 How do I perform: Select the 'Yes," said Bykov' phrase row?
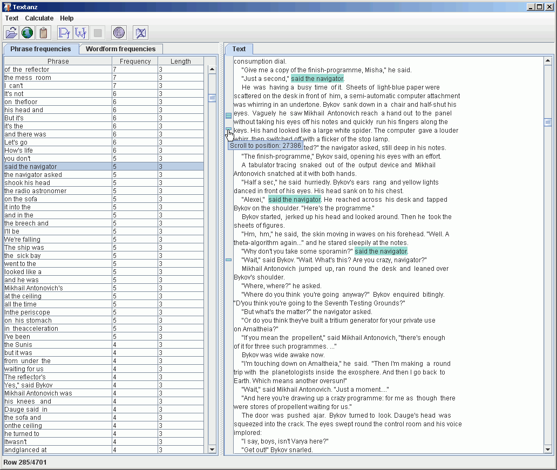point(104,385)
